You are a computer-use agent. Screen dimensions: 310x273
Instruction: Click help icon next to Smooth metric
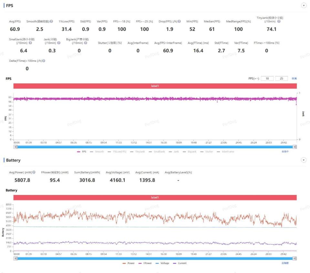click(51, 22)
